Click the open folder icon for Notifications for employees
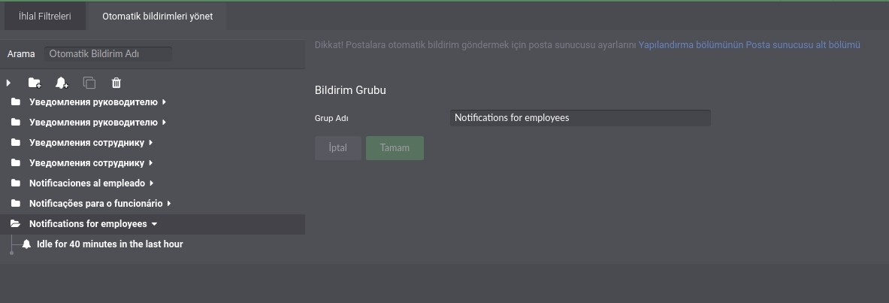This screenshot has width=889, height=303. (15, 223)
